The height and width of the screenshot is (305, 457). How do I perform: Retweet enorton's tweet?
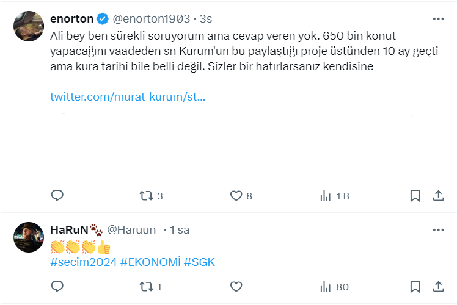[x=146, y=196]
